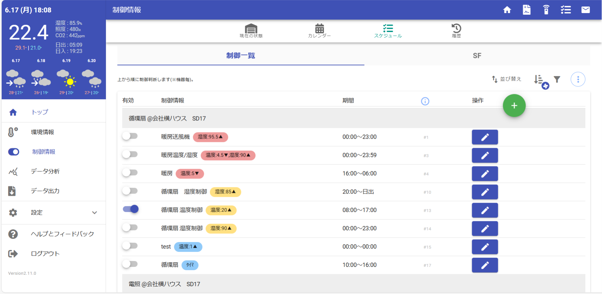This screenshot has width=602, height=294.
Task: Click the 湿度:95.5▲ condition tag
Action: 210,137
